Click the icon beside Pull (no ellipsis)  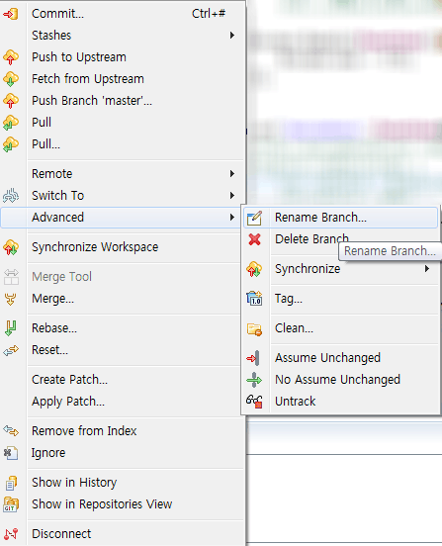pyautogui.click(x=11, y=123)
